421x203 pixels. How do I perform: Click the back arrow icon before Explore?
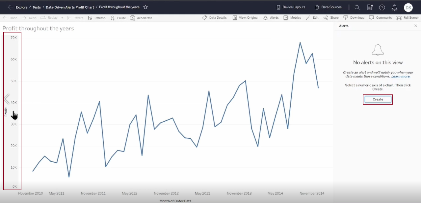(x=10, y=7)
